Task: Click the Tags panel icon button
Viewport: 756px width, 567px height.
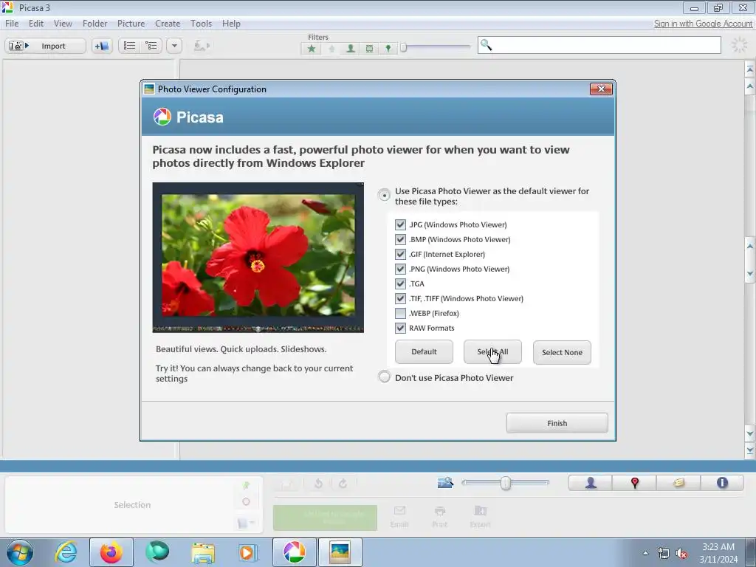Action: (678, 483)
